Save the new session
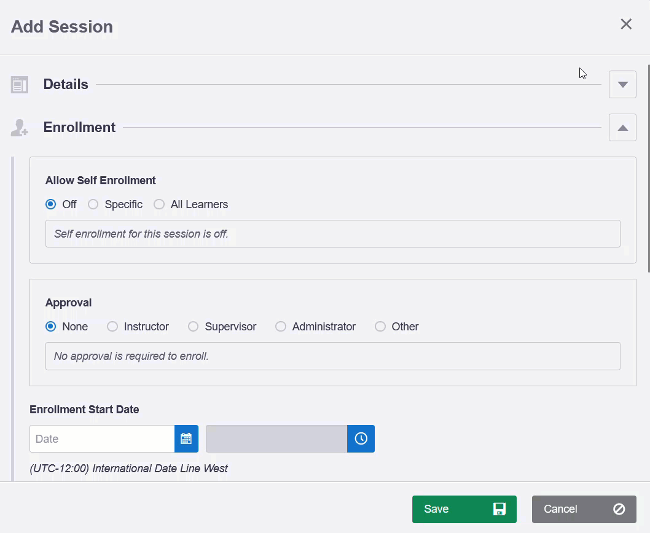 (455, 508)
